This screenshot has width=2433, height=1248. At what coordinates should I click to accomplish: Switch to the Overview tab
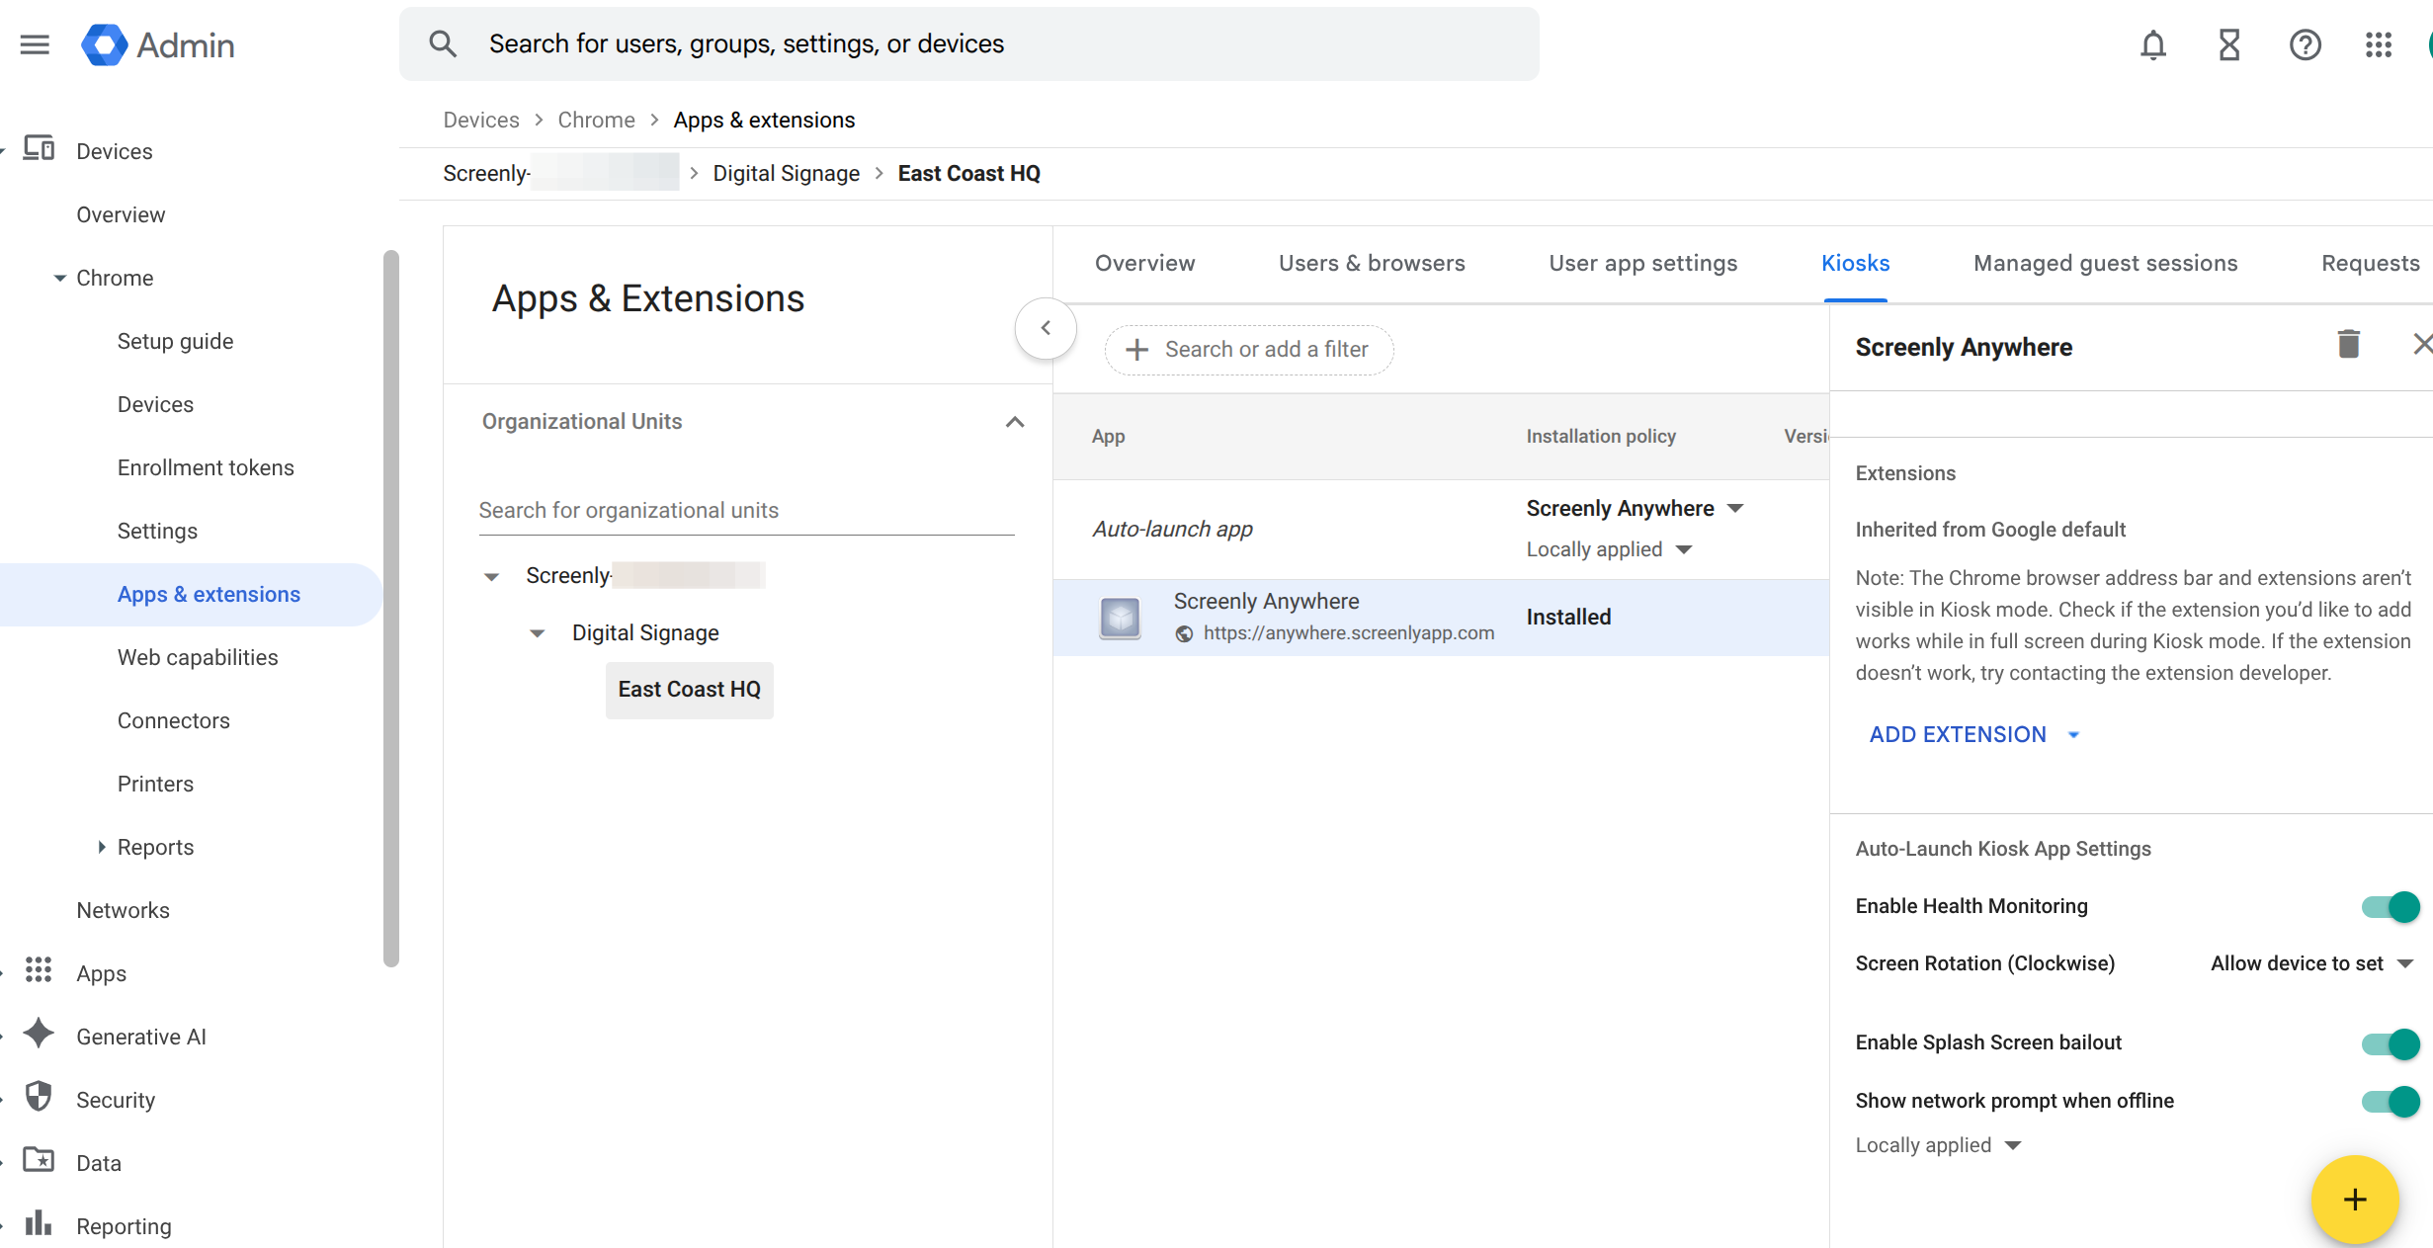tap(1144, 263)
